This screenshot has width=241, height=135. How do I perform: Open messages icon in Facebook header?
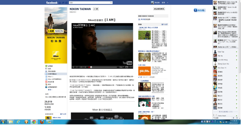tap(63, 3)
